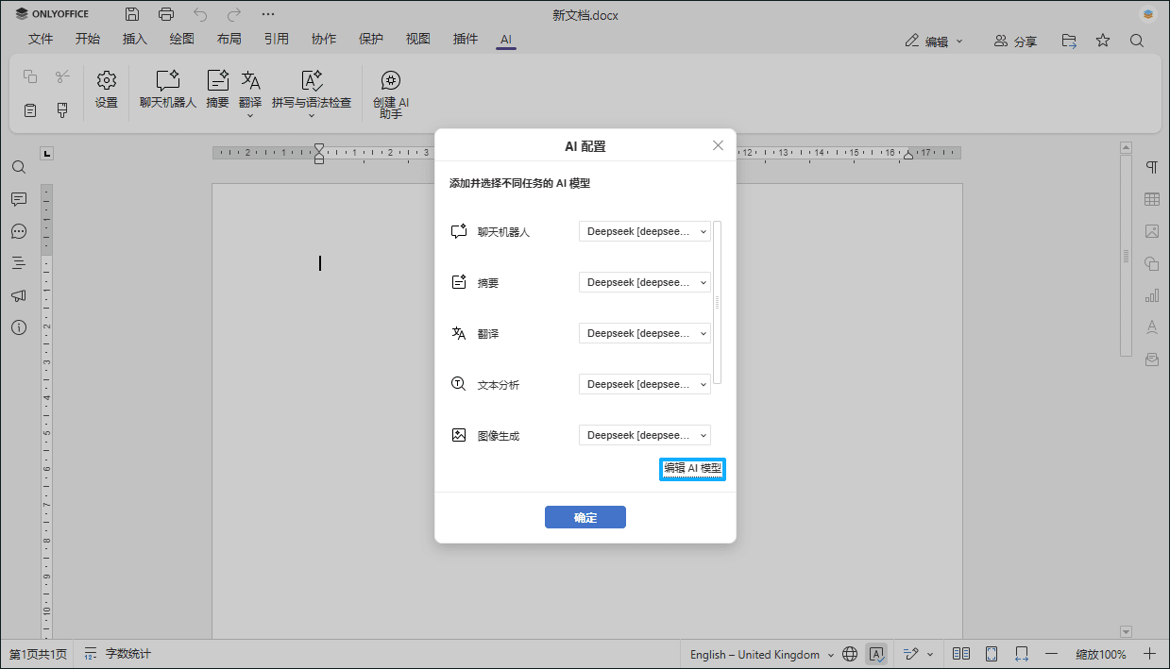Click the 编辑 AI 模型 button
Viewport: 1170px width, 669px height.
[692, 469]
